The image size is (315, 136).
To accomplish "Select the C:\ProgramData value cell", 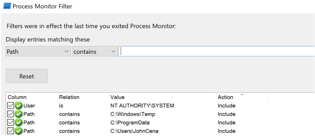I will pyautogui.click(x=130, y=123).
